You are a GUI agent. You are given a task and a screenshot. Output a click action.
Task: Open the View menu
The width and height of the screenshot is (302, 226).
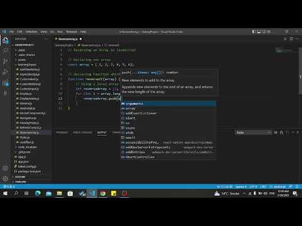(43, 32)
